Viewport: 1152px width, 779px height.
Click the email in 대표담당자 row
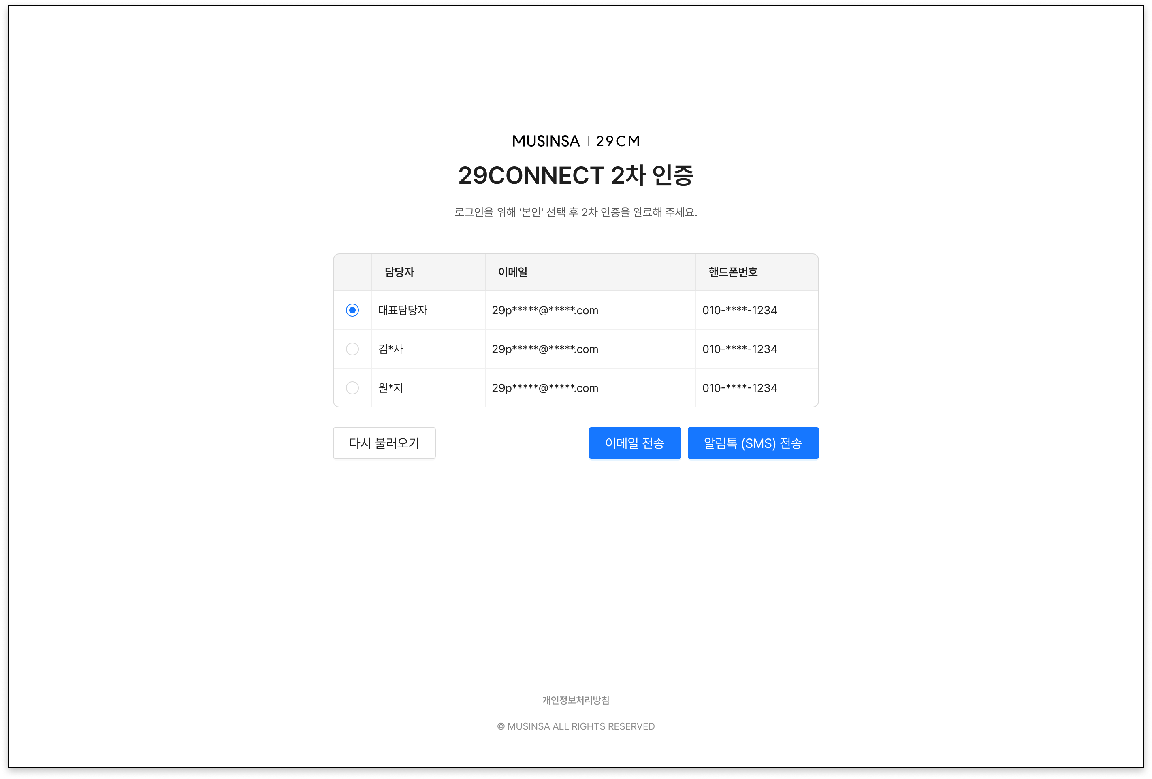coord(545,310)
